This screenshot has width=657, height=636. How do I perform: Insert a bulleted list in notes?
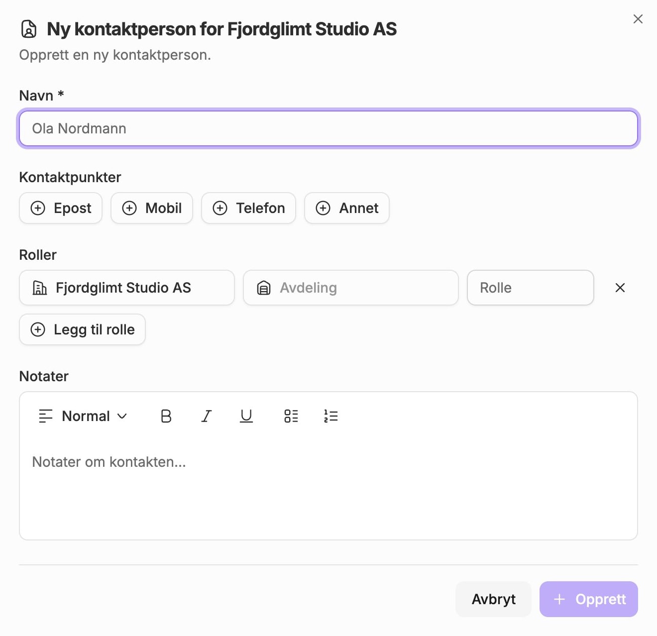pyautogui.click(x=291, y=416)
